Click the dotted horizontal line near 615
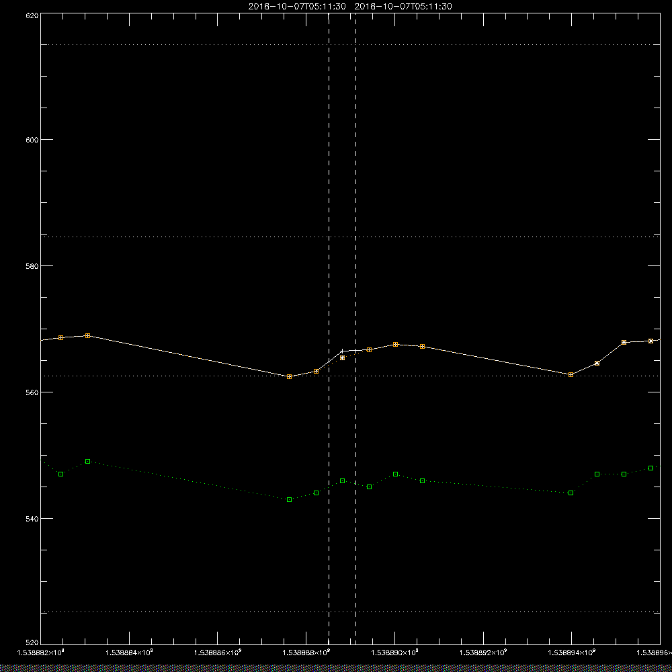Screen dimensions: 672x672 [350, 44]
